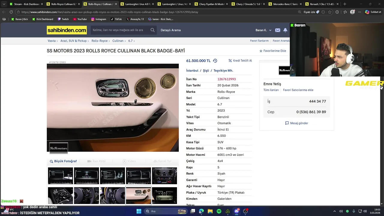384x216 pixels.
Task: Select the highlighted door panel thumbnail
Action: click(138, 196)
